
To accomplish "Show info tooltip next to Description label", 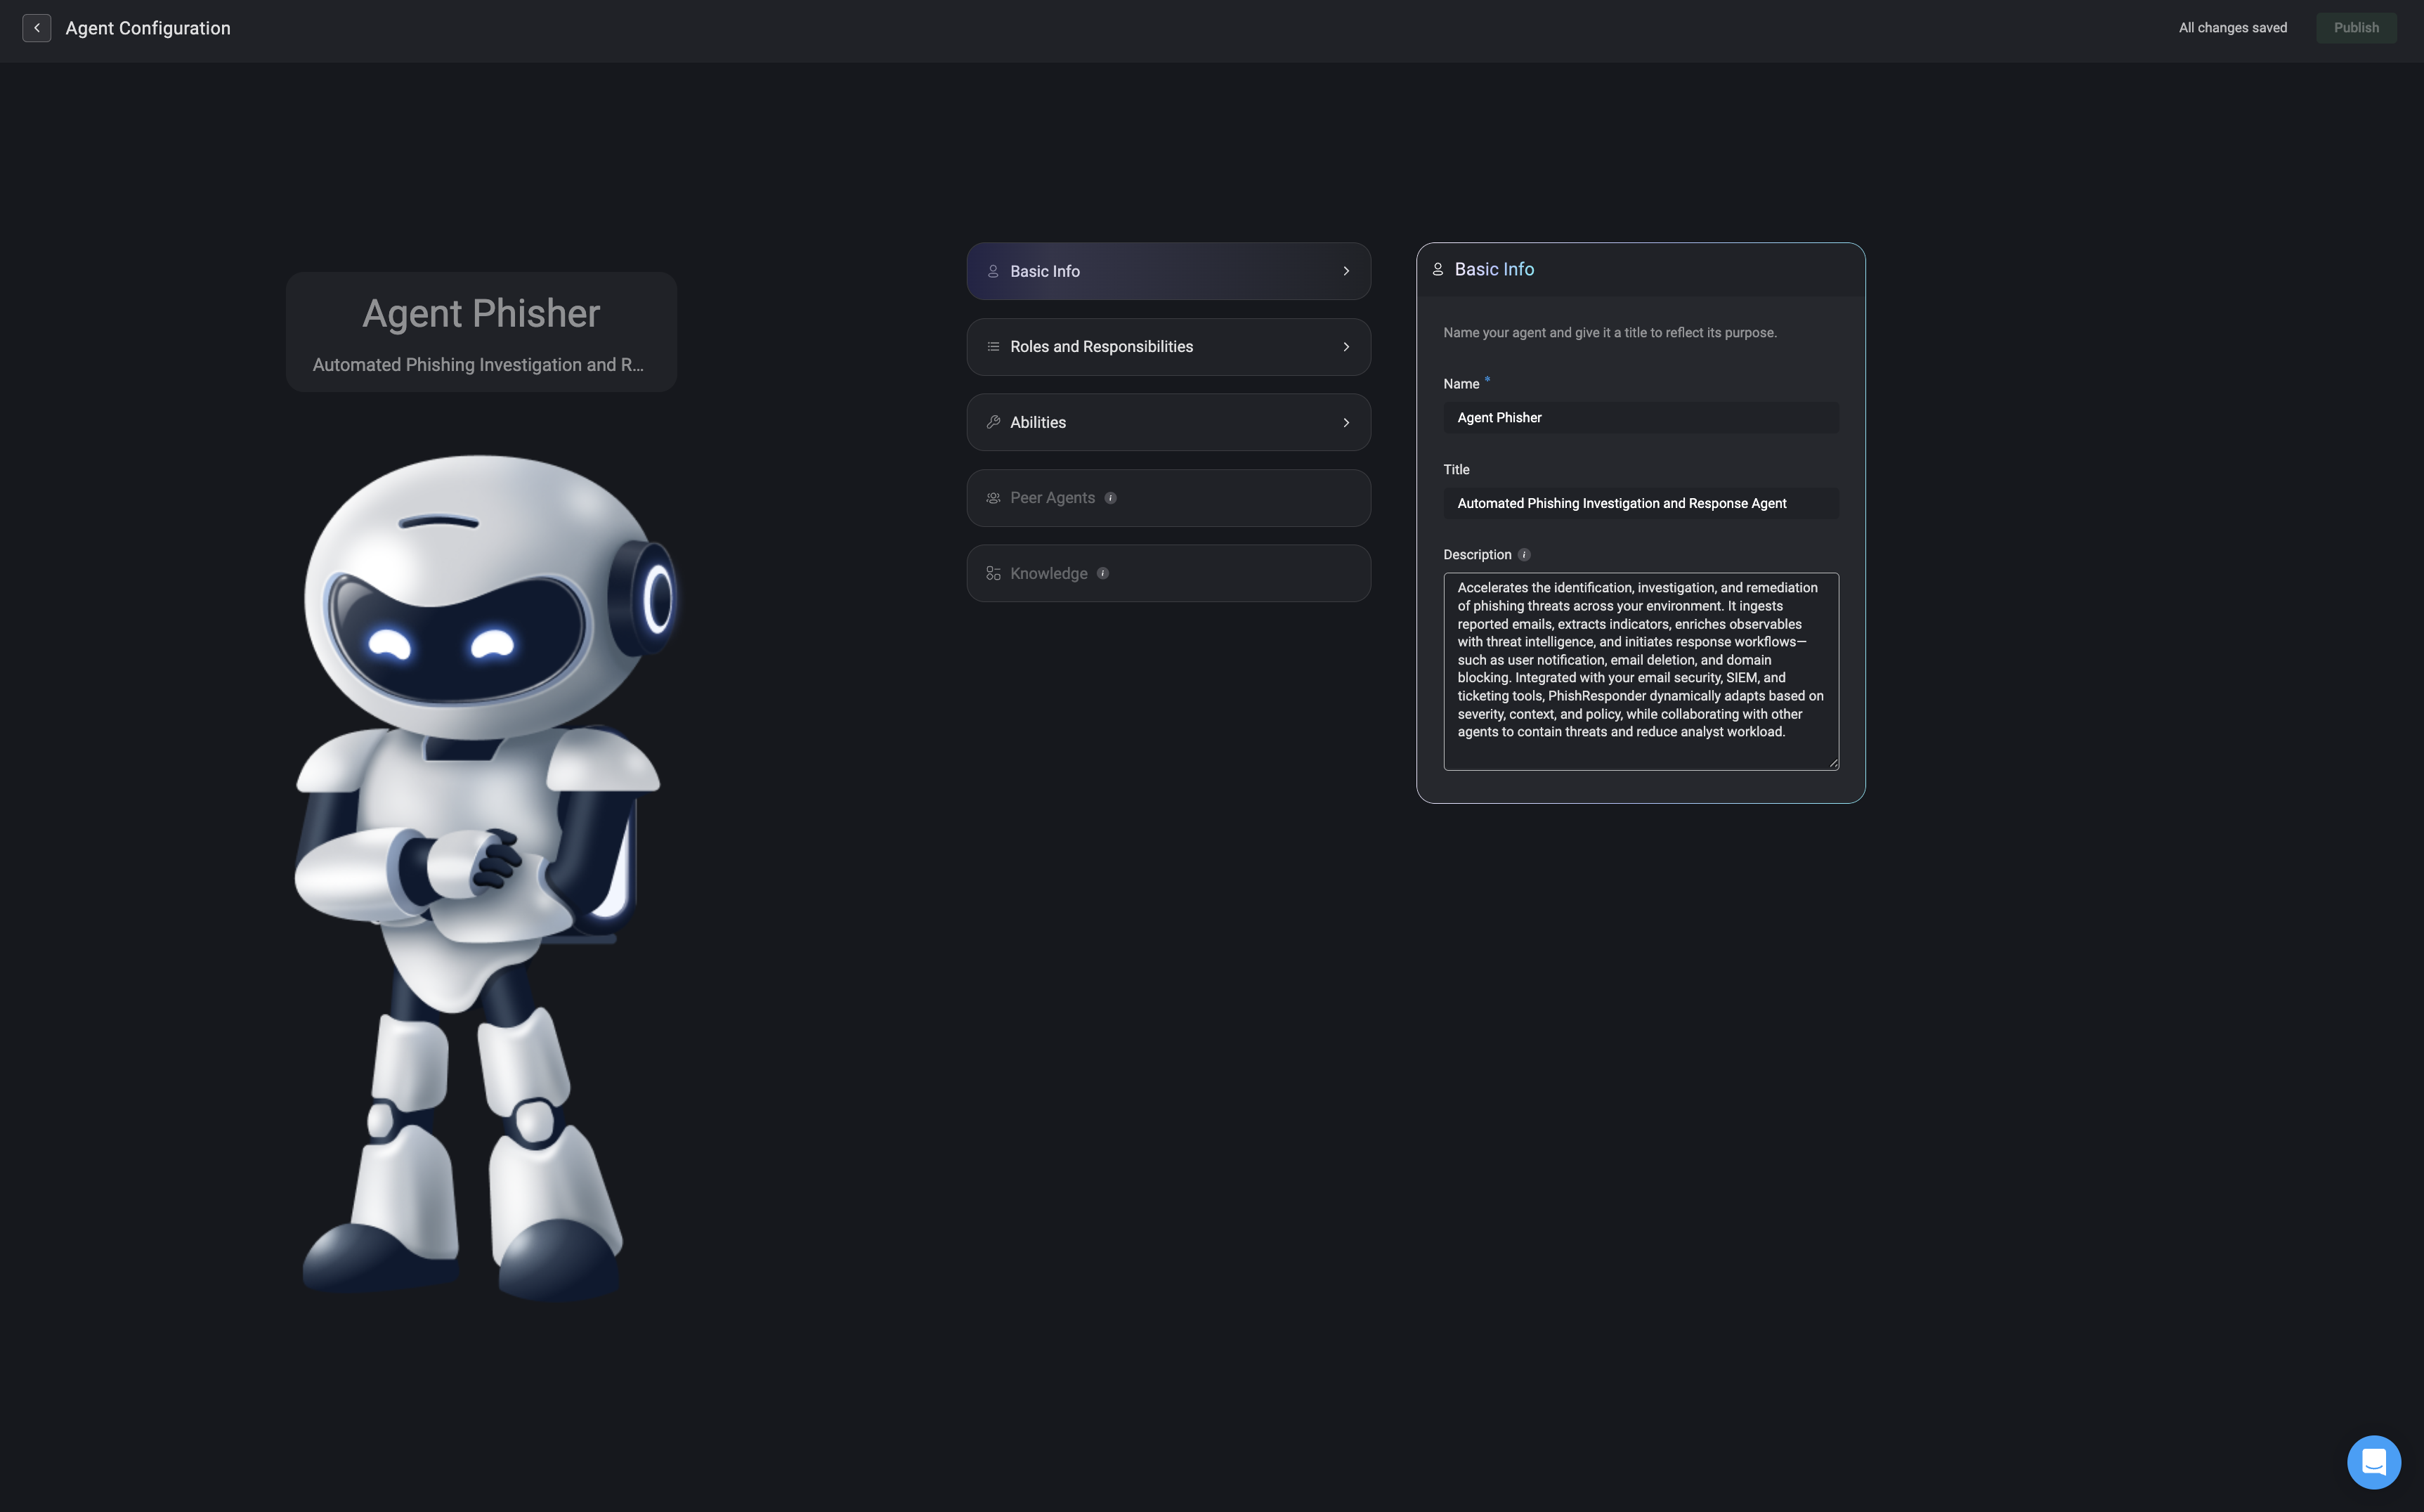I will coord(1524,555).
